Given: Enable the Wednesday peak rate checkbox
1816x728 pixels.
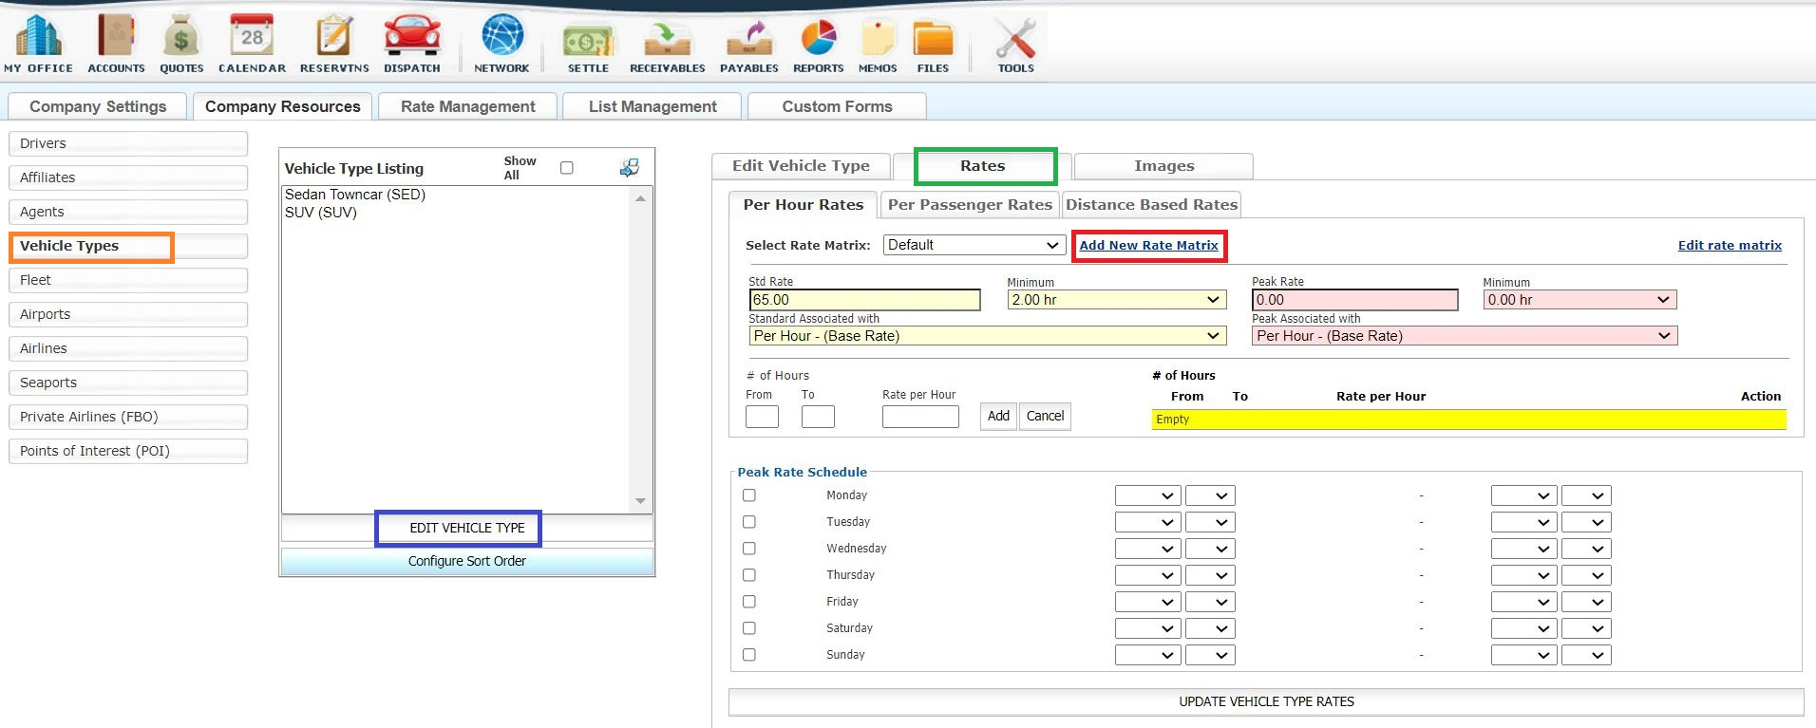Looking at the screenshot, I should click(x=749, y=549).
